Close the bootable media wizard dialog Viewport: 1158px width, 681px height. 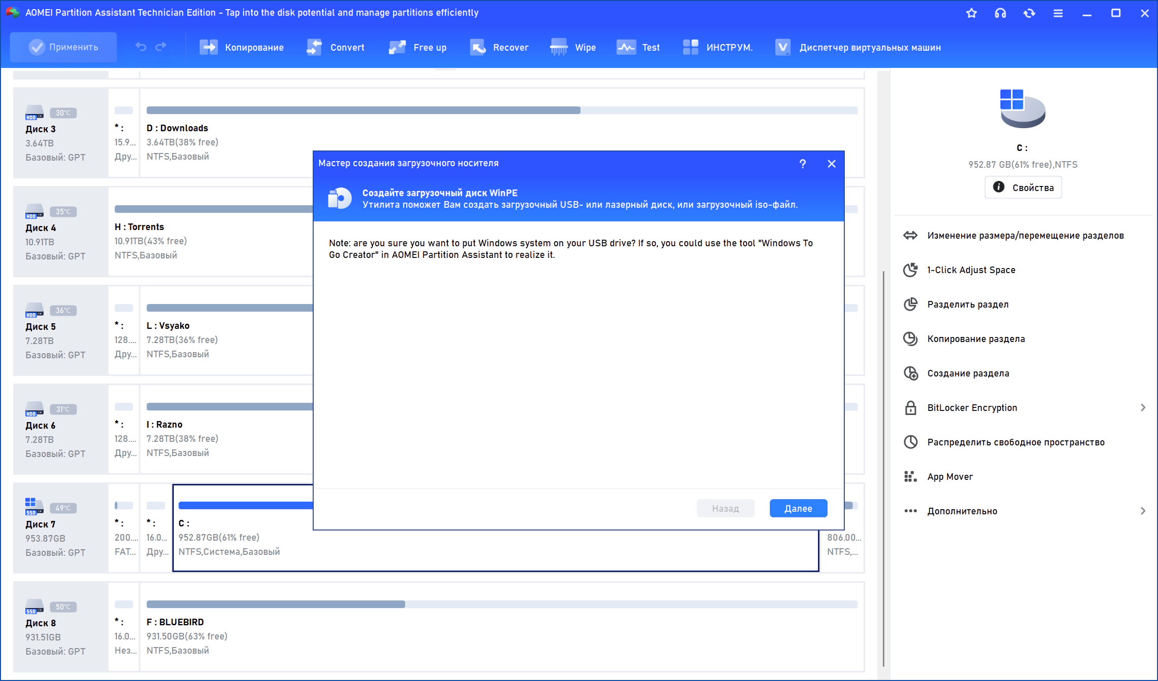tap(832, 164)
